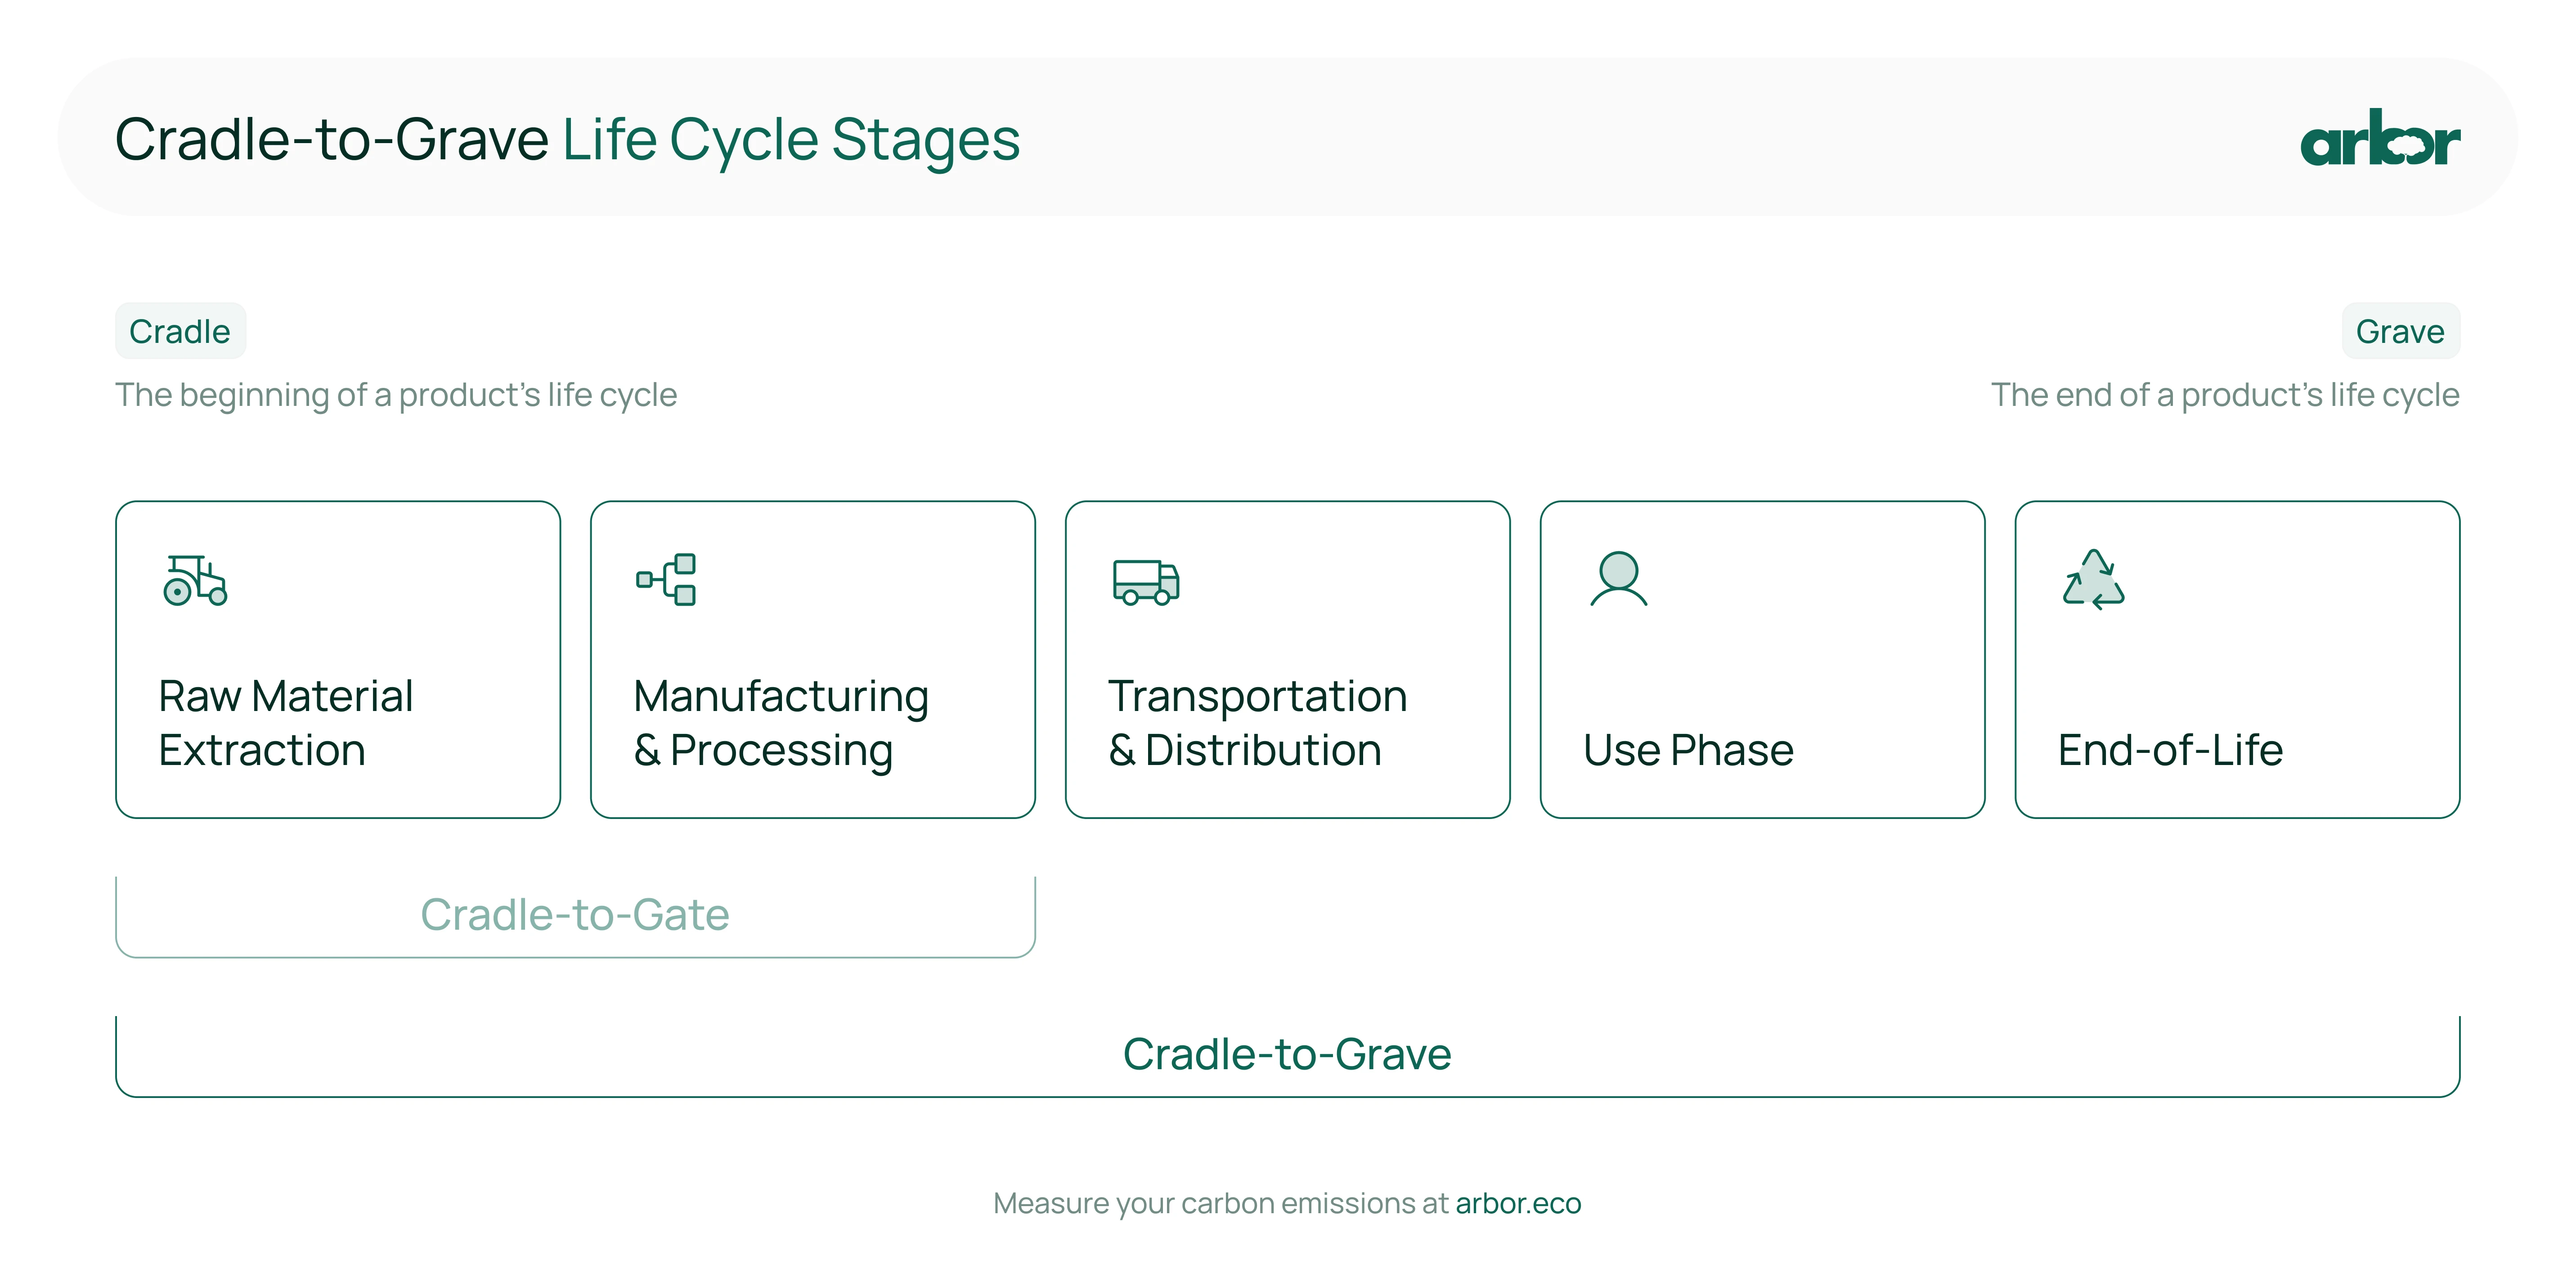Click the Transportation & Distribution text
This screenshot has width=2576, height=1278.
[x=1257, y=723]
